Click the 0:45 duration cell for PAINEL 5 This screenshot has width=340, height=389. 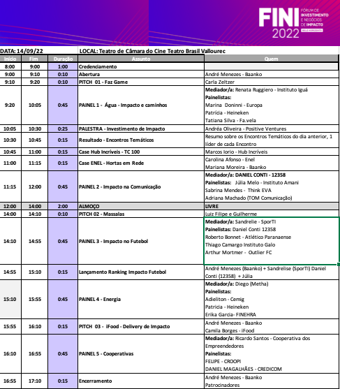click(63, 354)
